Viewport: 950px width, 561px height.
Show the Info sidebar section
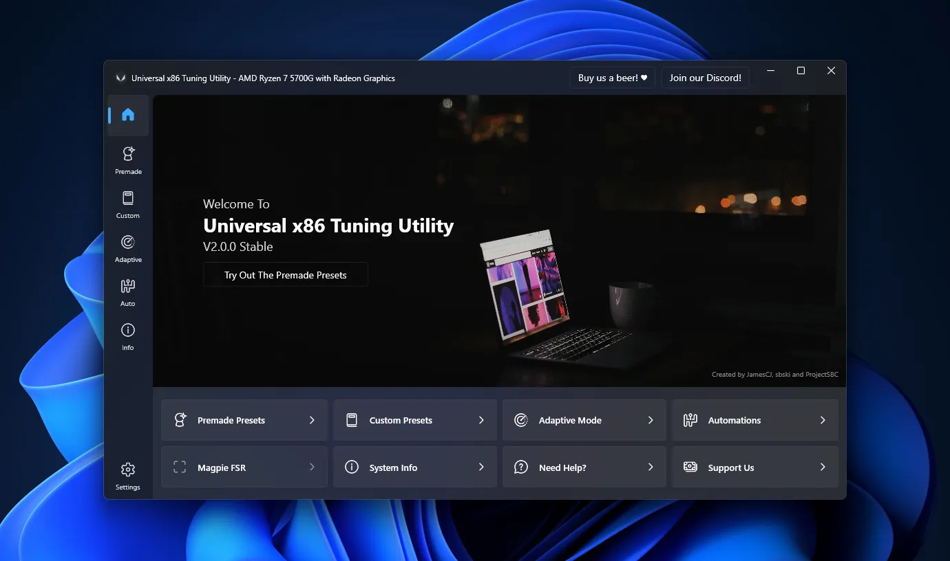coord(128,336)
